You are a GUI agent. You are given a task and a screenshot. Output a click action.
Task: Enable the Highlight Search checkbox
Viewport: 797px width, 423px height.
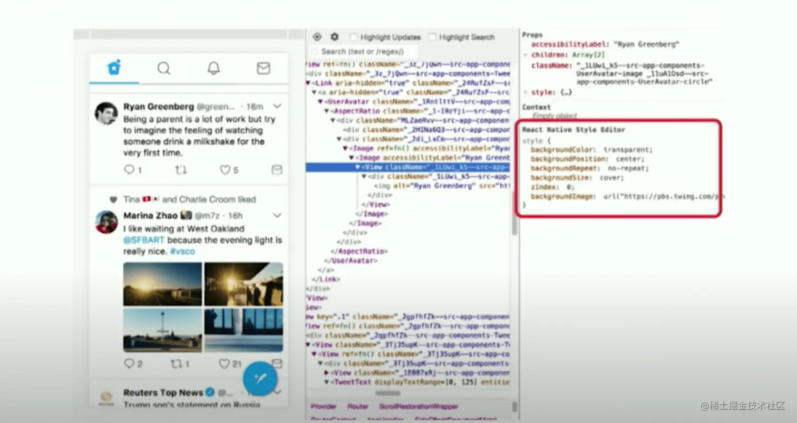click(x=433, y=37)
